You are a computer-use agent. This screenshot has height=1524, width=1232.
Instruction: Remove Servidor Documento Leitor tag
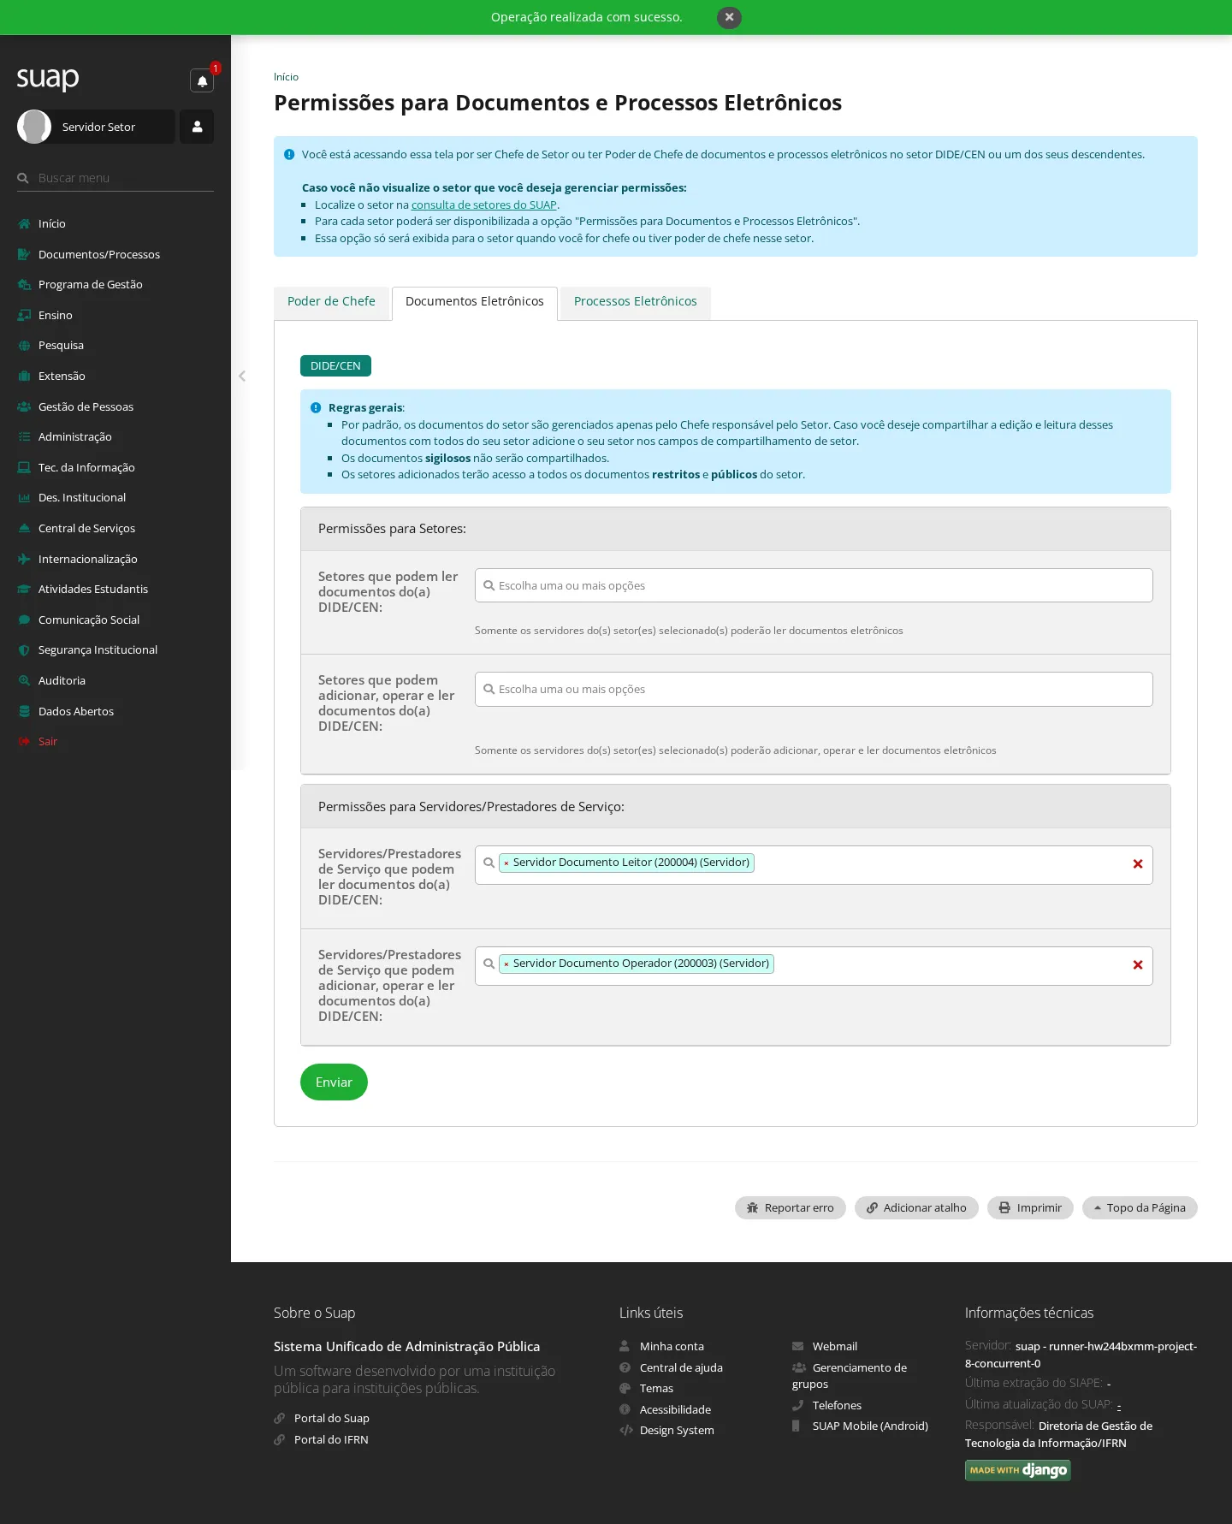click(x=506, y=863)
